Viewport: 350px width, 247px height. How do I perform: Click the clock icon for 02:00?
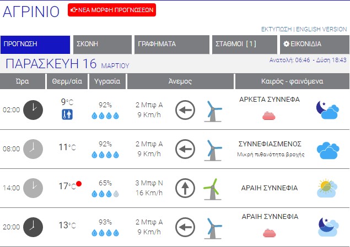point(33,109)
